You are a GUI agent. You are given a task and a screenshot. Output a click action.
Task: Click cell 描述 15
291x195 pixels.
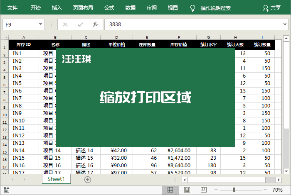pos(86,158)
